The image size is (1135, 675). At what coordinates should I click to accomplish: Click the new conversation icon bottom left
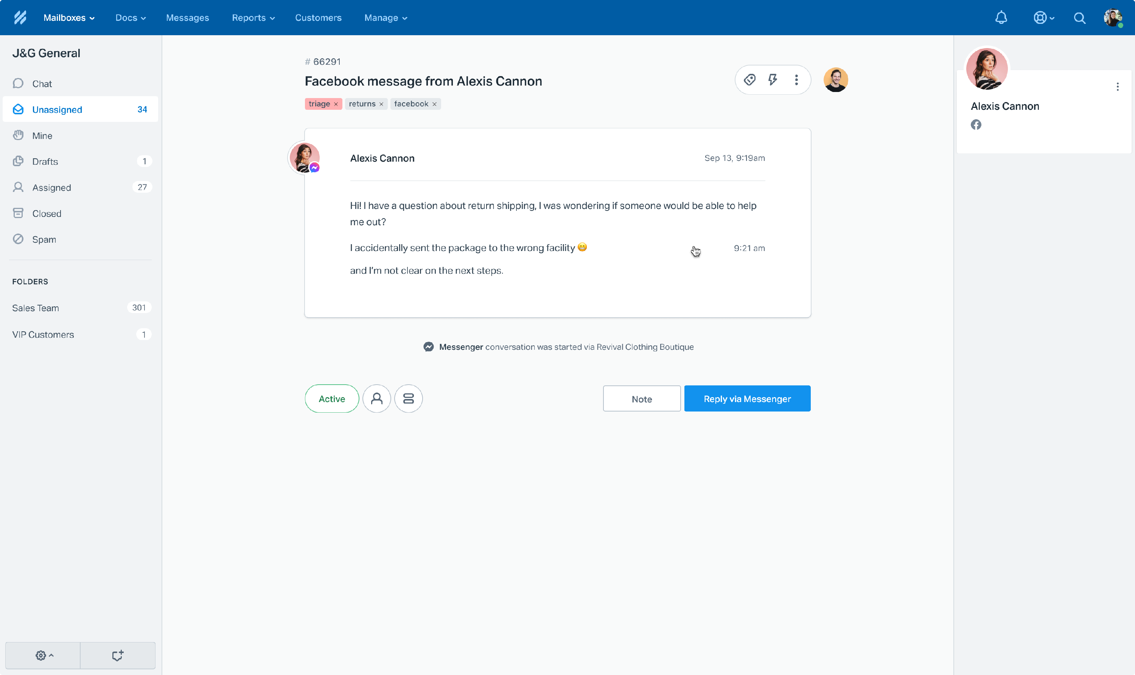[118, 655]
